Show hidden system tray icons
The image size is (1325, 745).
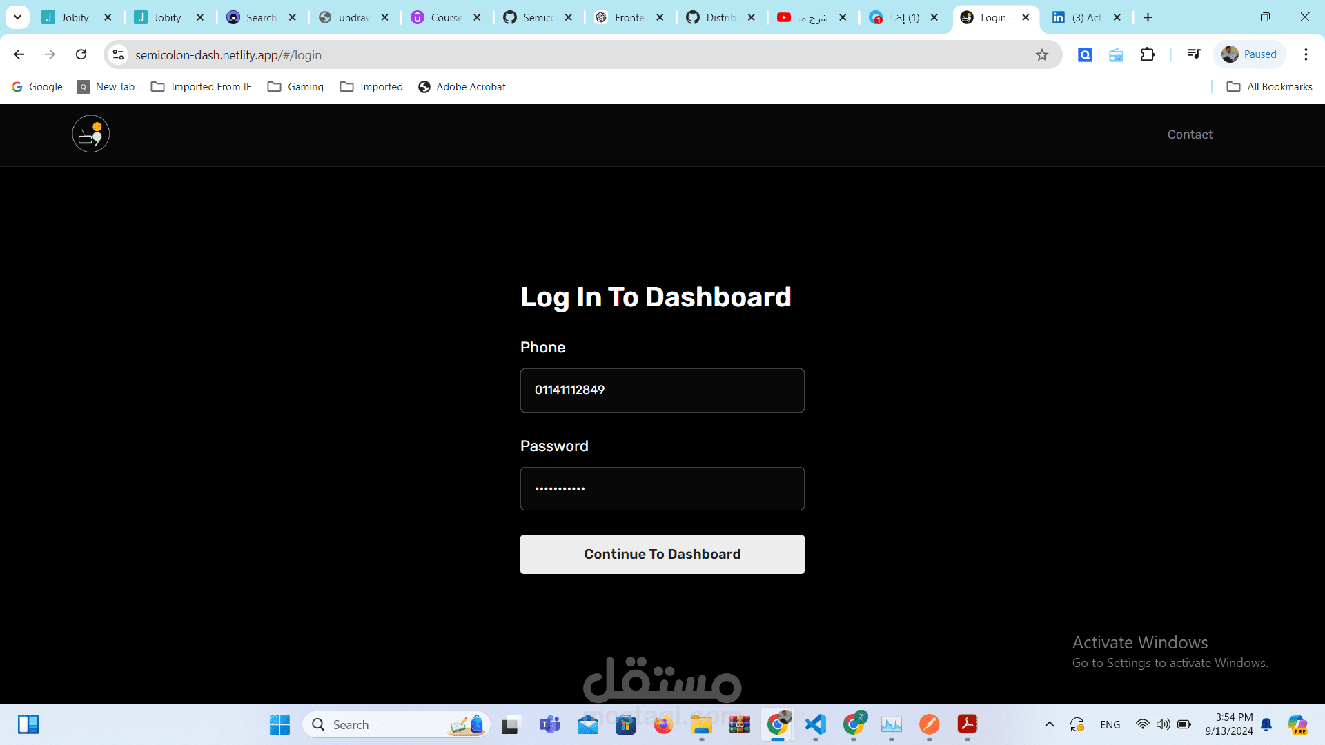tap(1049, 724)
